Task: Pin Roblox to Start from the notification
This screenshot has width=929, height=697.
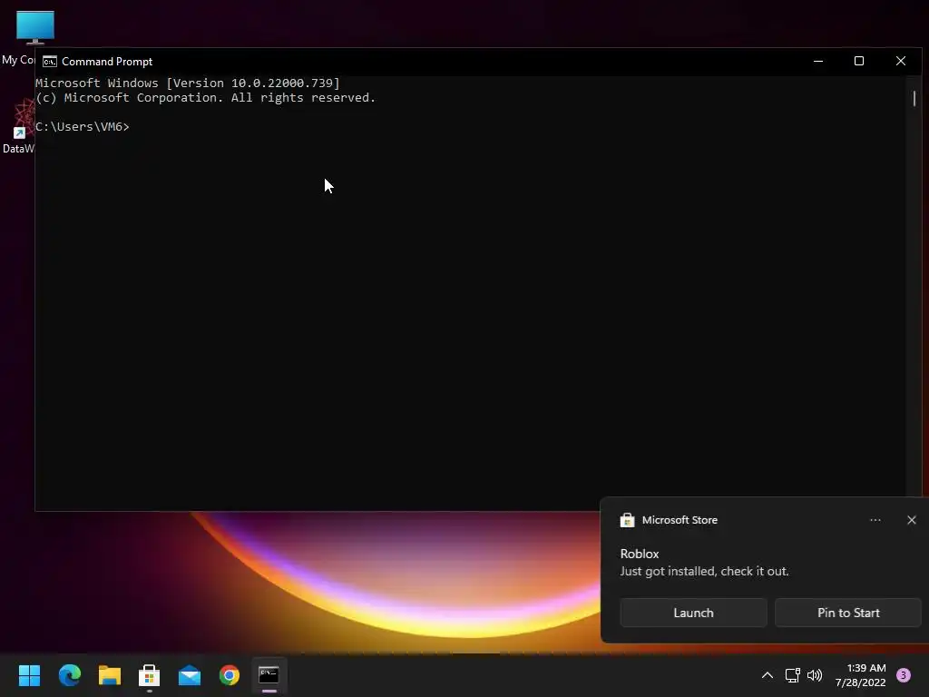Action: click(848, 613)
